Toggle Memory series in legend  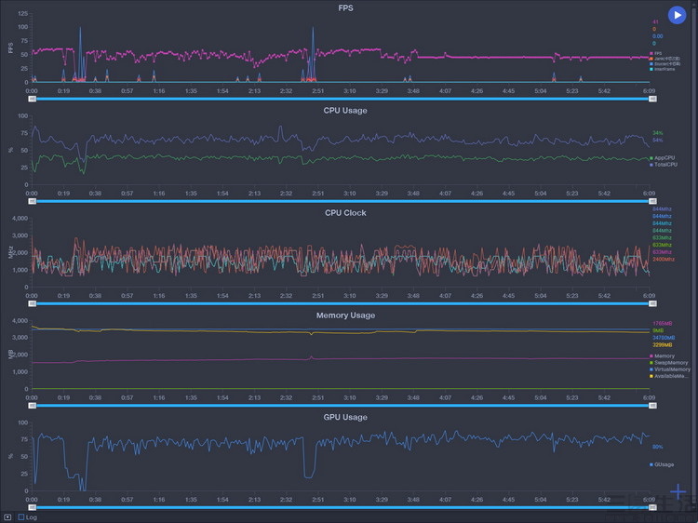(663, 356)
